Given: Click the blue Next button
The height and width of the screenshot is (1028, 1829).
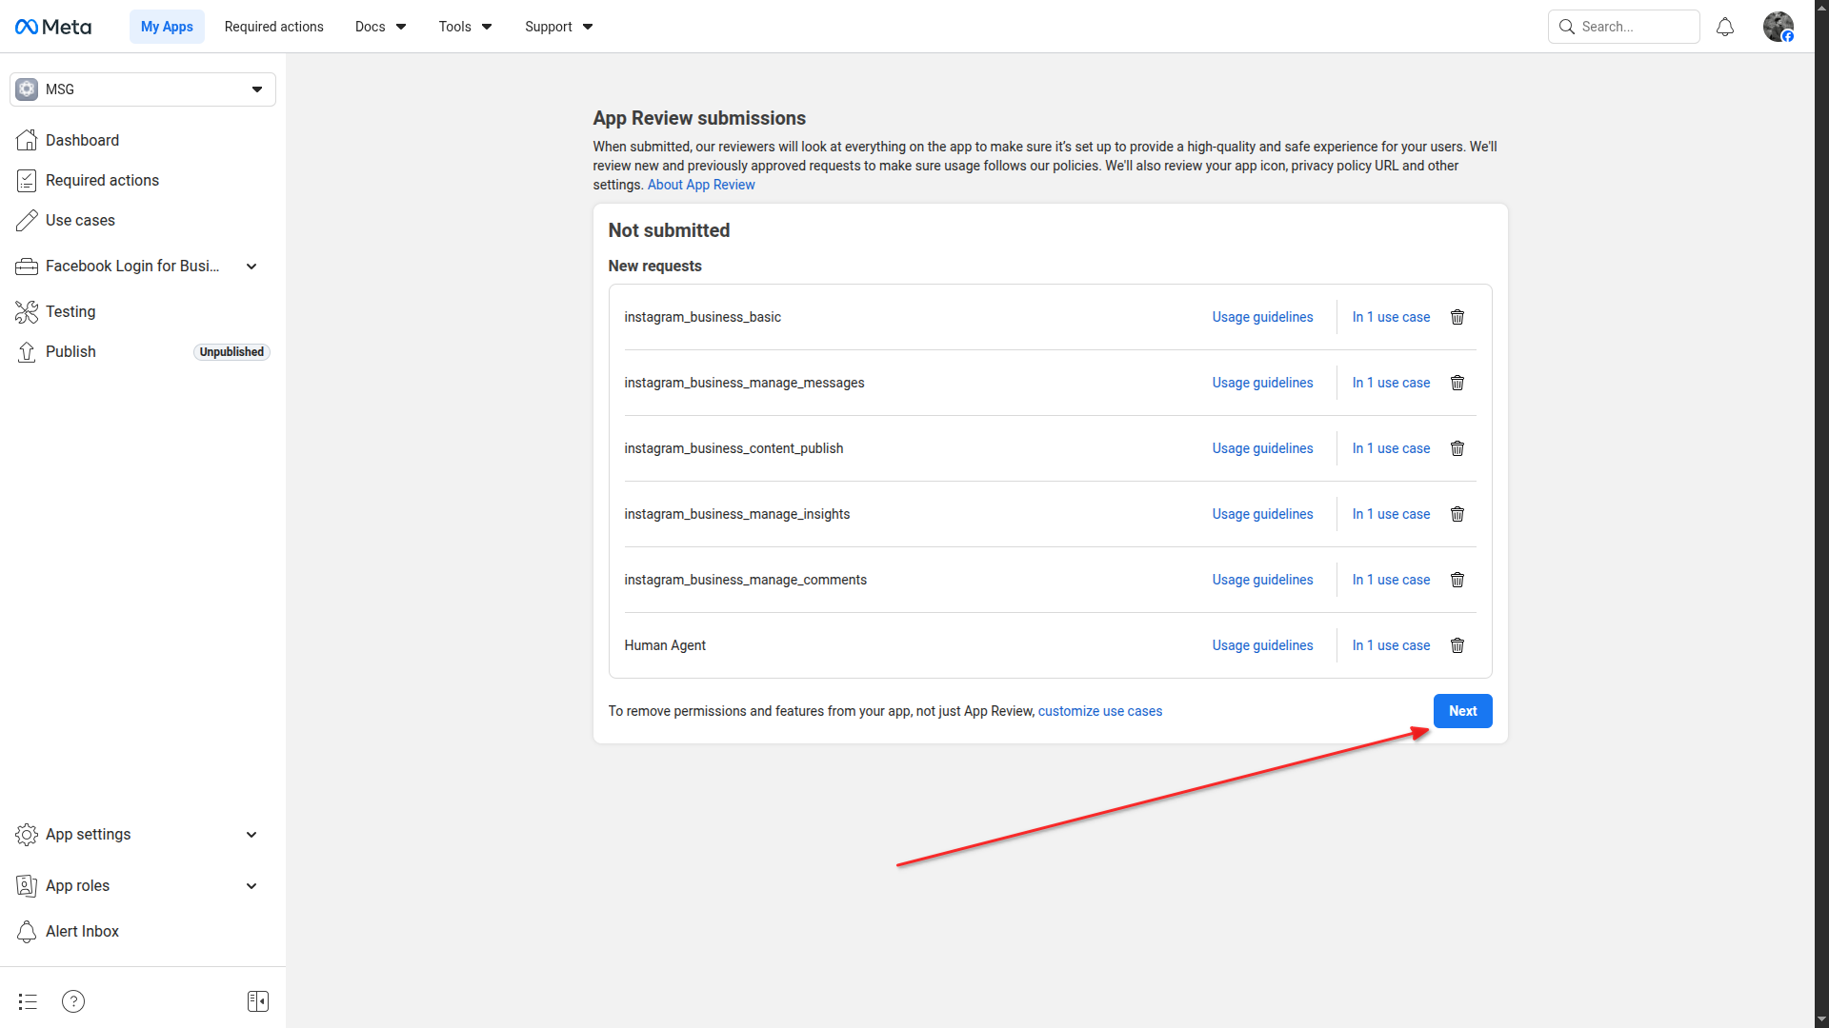Looking at the screenshot, I should (x=1462, y=711).
